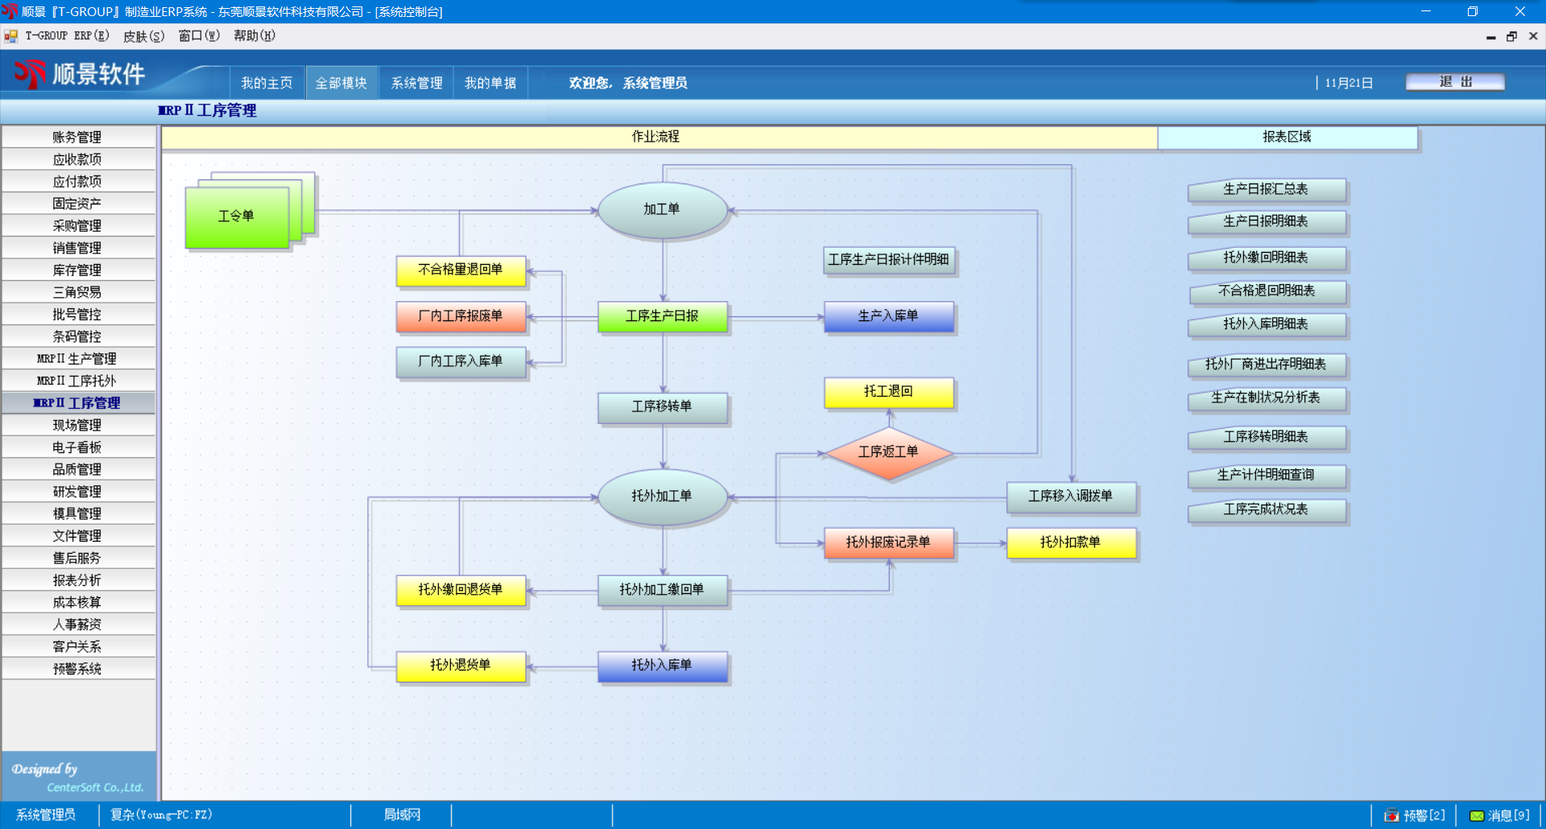This screenshot has height=829, width=1546.
Task: Click the 工序返工单 diamond node
Action: (888, 452)
